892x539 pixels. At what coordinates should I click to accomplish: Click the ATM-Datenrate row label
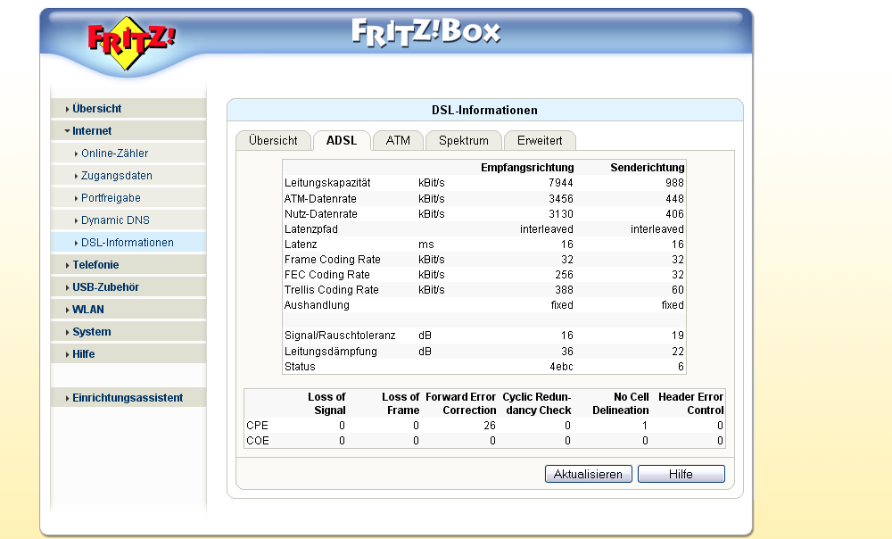(320, 199)
